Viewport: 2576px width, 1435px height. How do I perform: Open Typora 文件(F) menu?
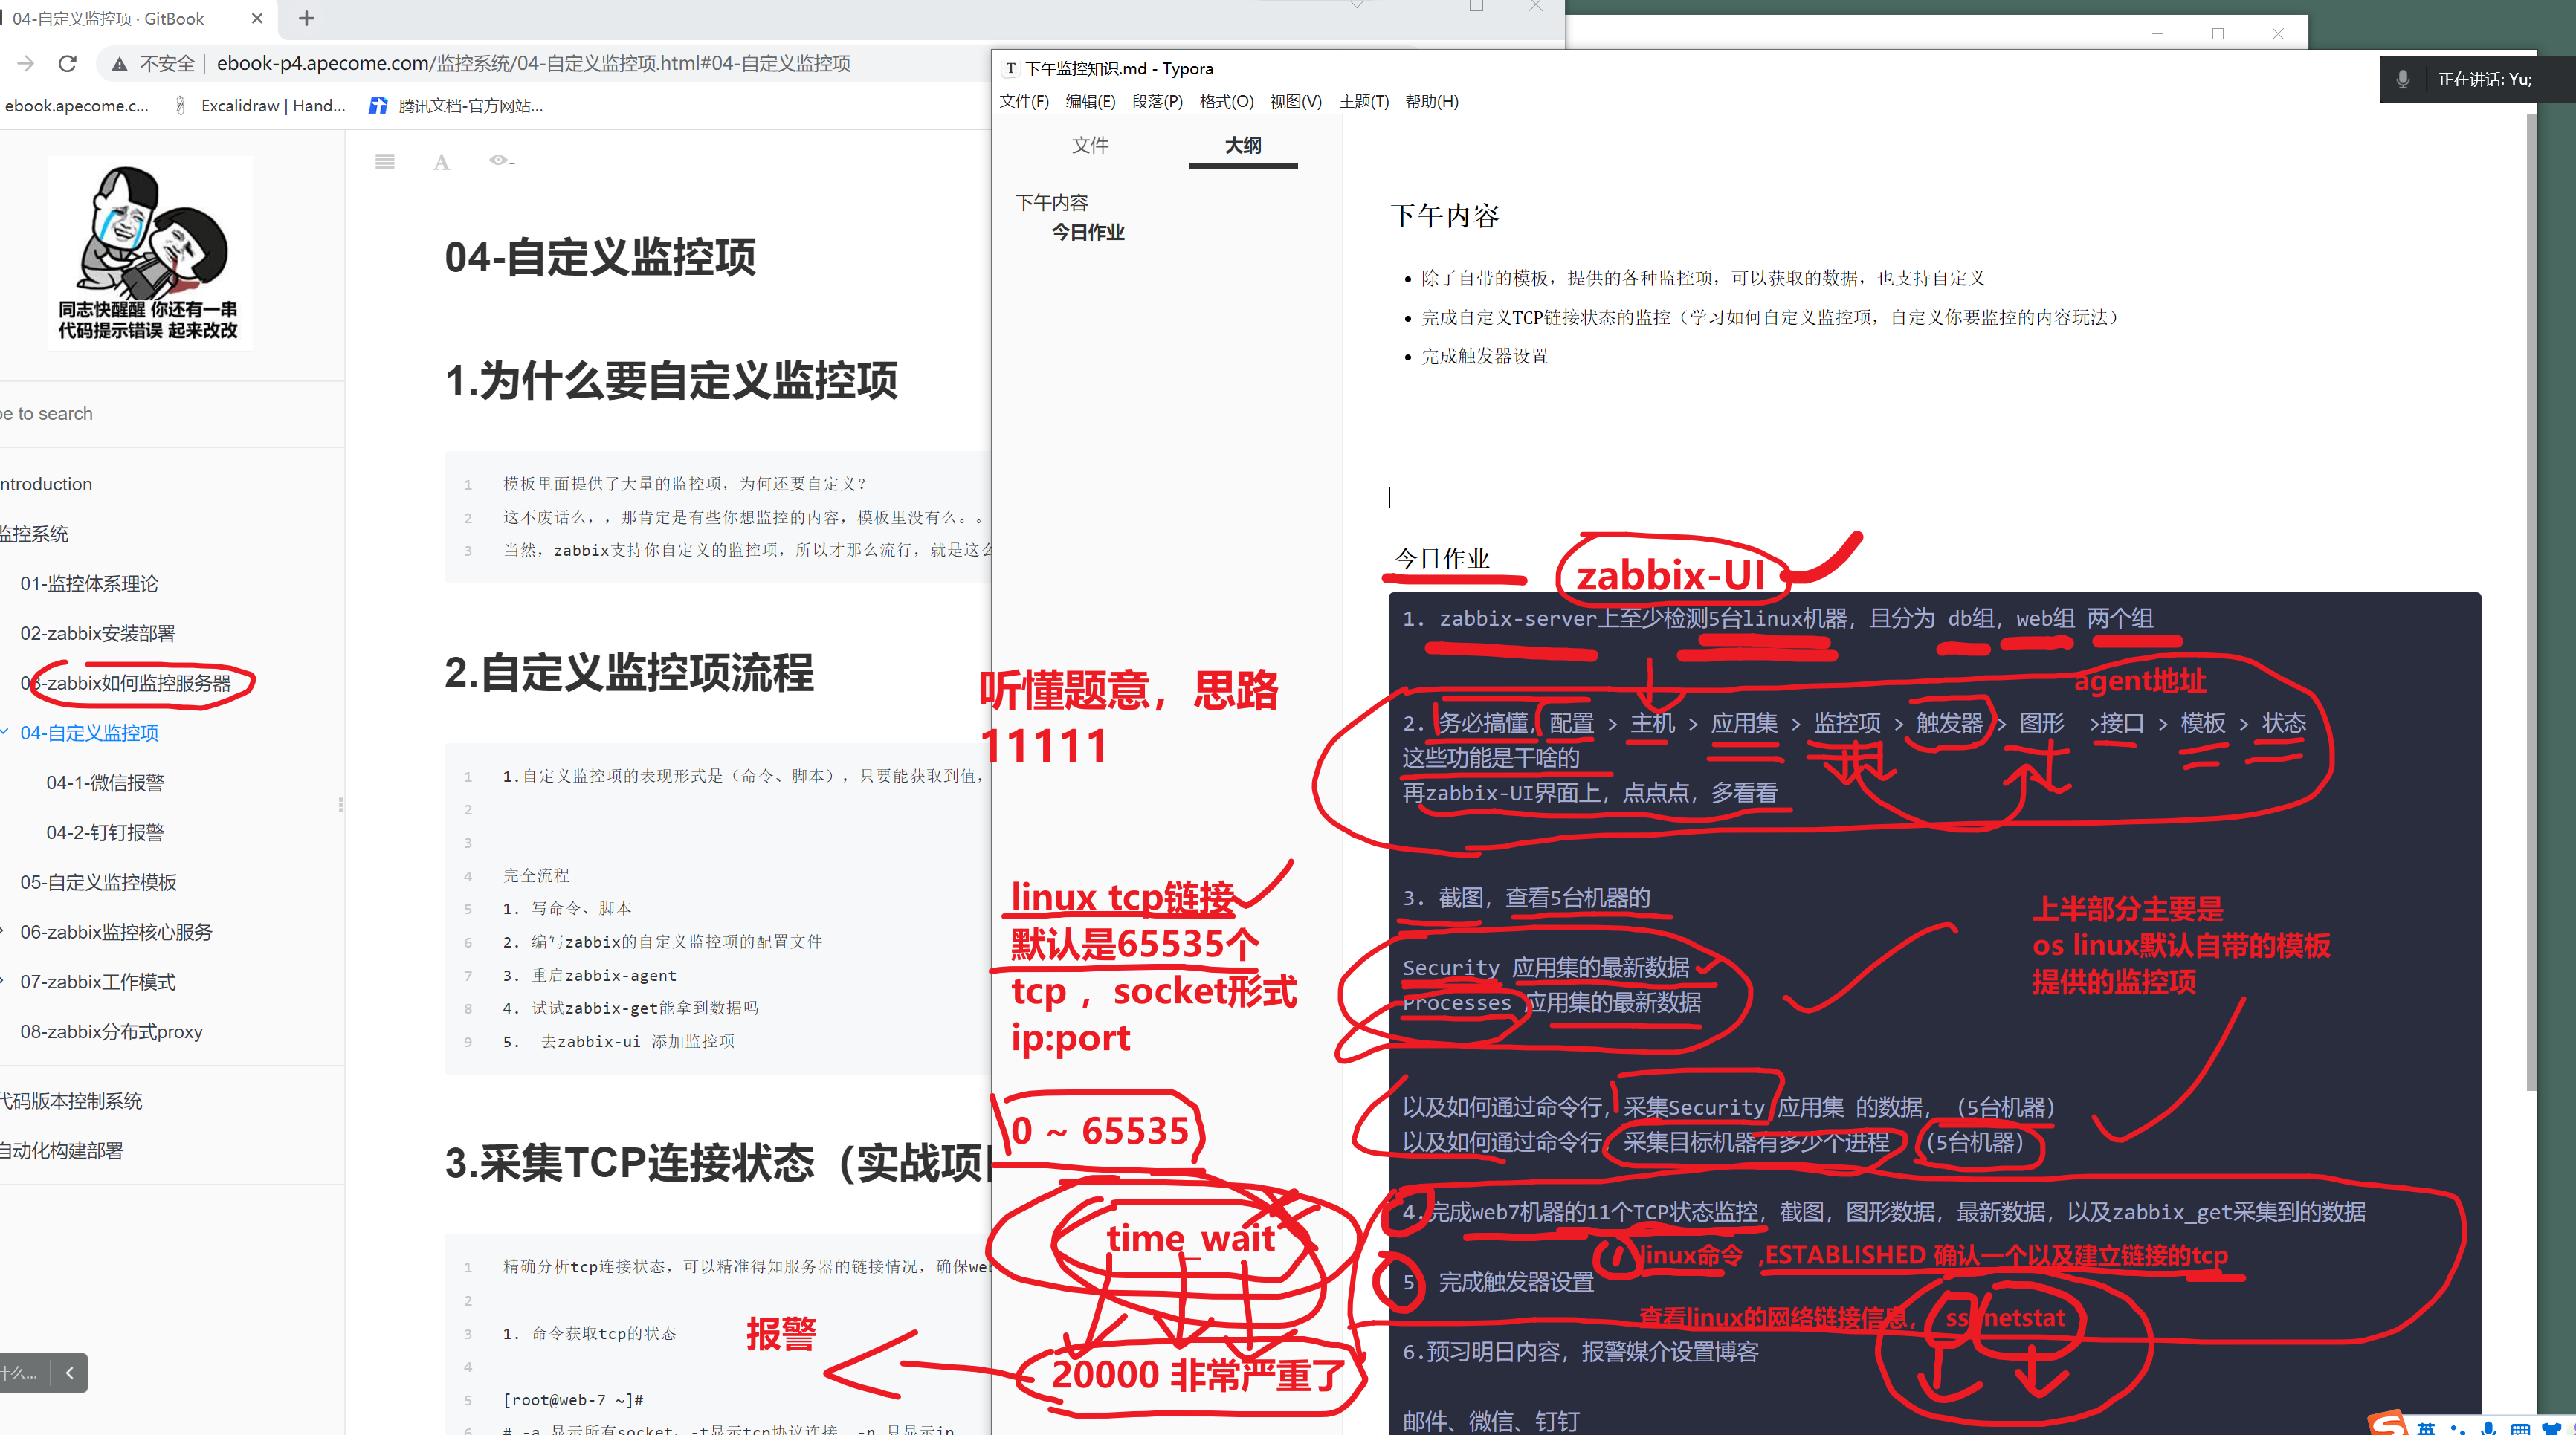pyautogui.click(x=1024, y=101)
